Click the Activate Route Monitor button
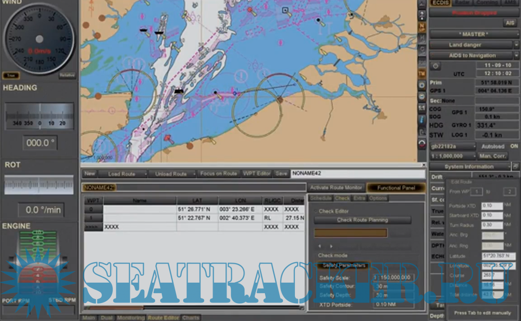Viewport: 521px width, 321px height. coord(335,188)
